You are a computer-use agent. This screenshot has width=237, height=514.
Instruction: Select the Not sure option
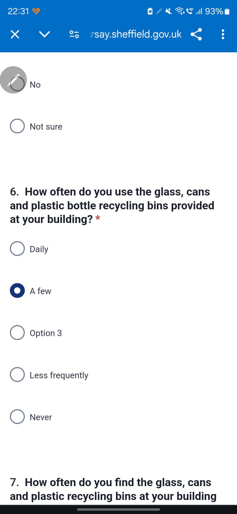[17, 126]
